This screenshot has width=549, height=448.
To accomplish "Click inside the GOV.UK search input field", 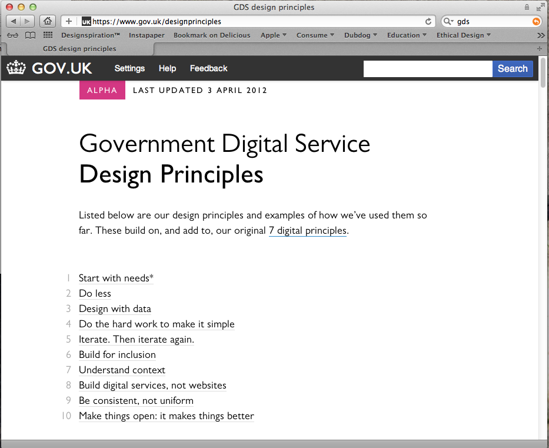I will click(x=427, y=69).
